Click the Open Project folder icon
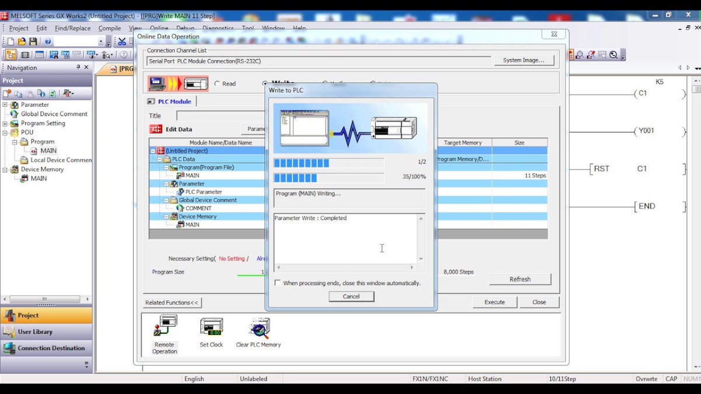 (x=22, y=41)
